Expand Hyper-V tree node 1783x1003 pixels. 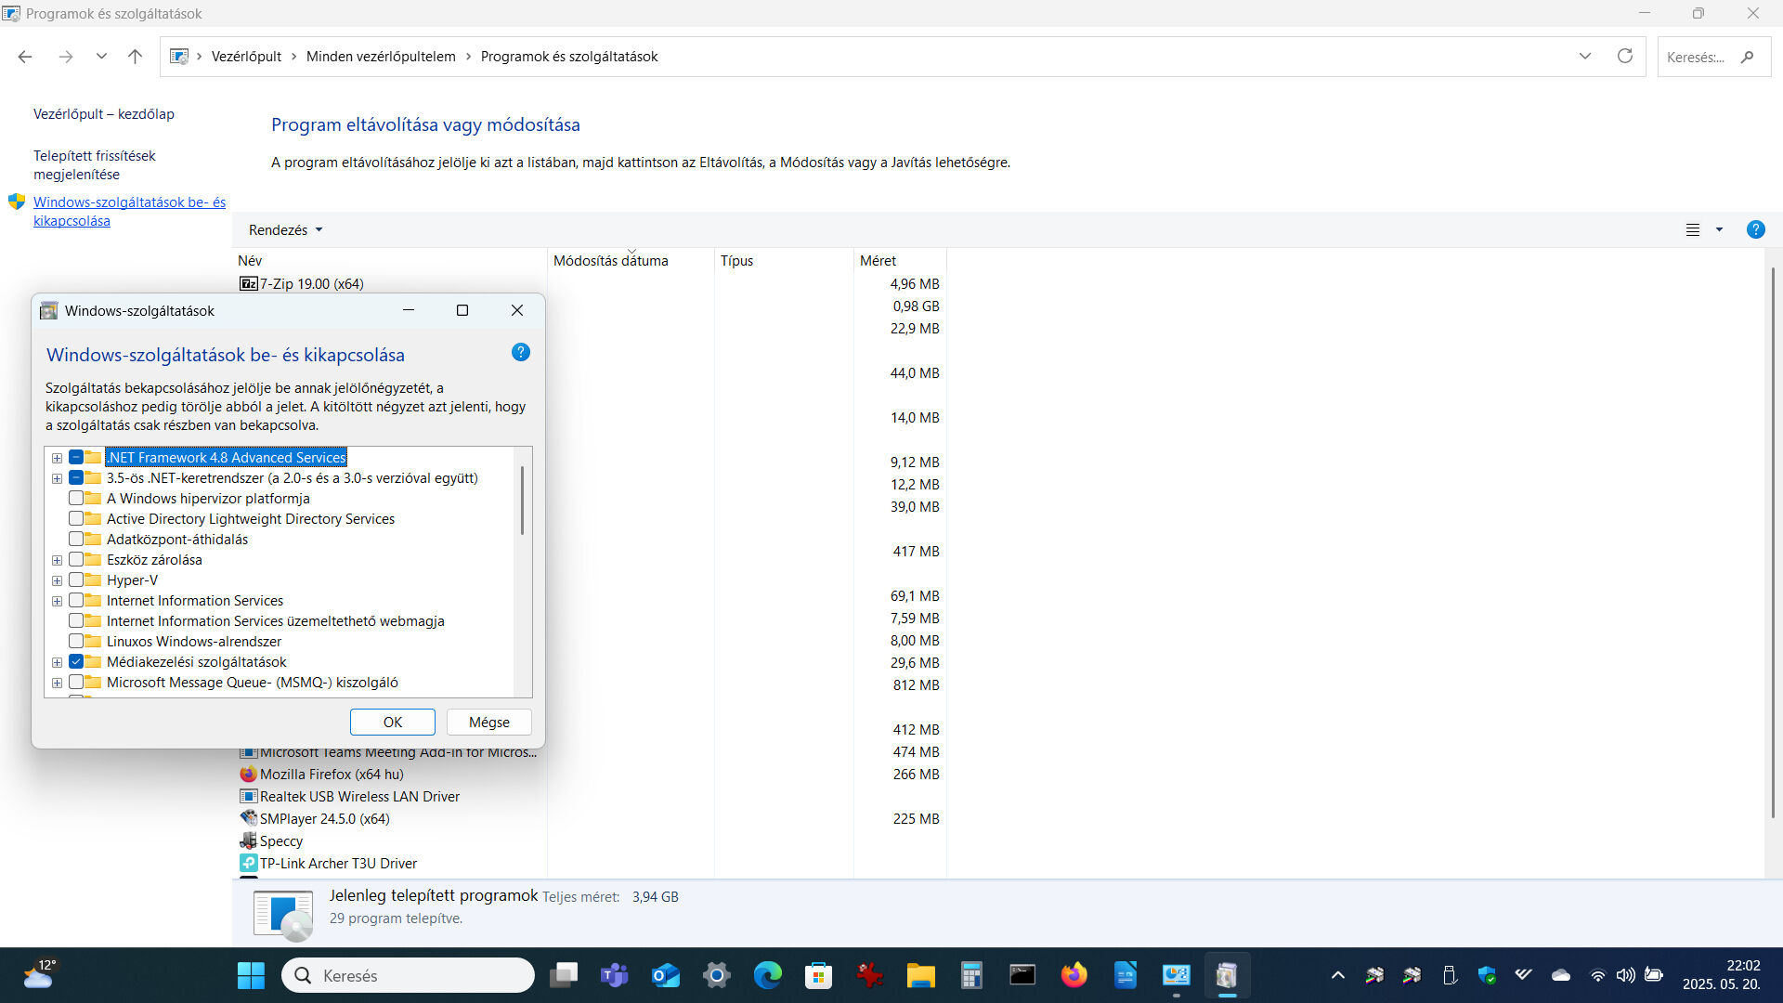click(x=57, y=580)
